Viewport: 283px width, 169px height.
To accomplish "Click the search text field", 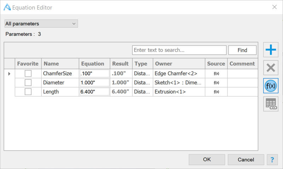I will point(179,50).
